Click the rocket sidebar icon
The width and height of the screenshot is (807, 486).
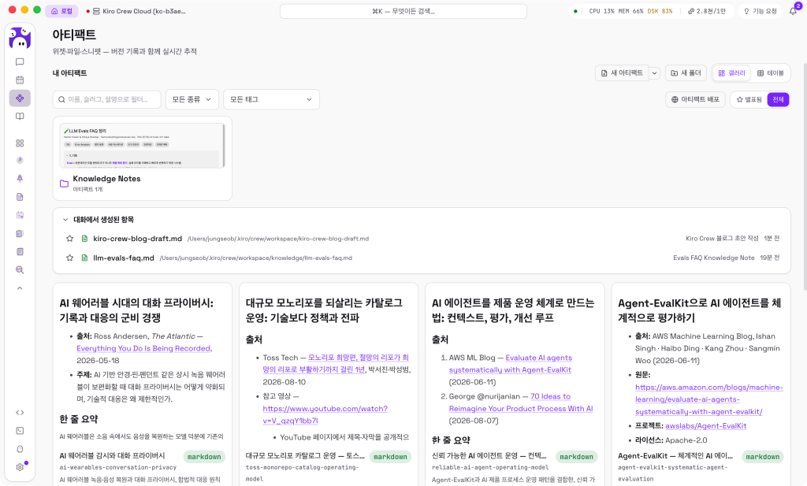coord(20,179)
